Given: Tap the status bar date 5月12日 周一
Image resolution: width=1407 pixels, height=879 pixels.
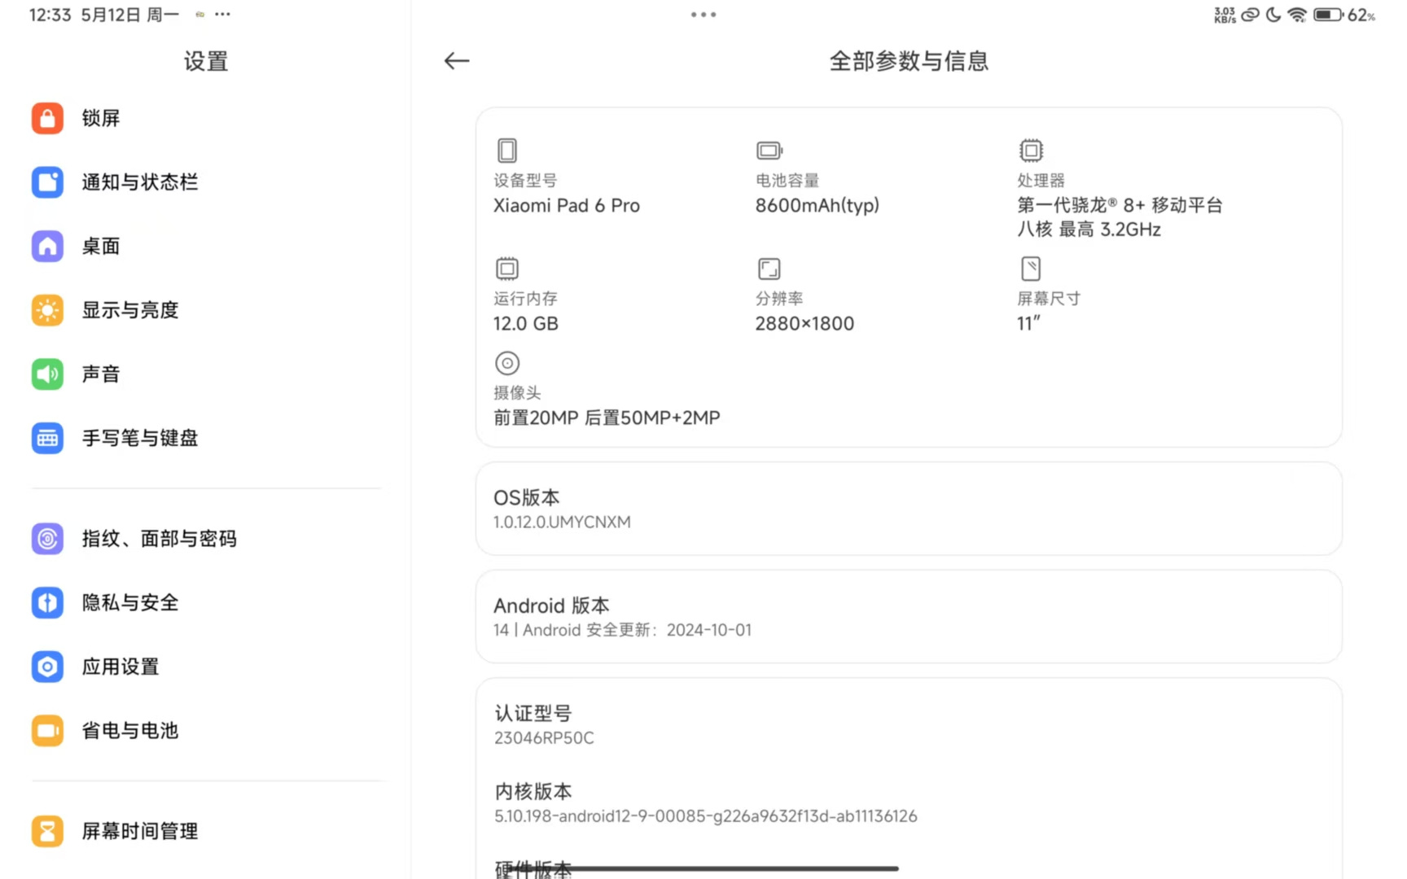Looking at the screenshot, I should [129, 15].
